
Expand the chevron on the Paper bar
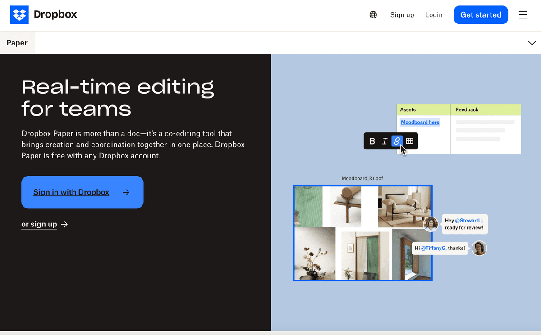click(x=532, y=42)
